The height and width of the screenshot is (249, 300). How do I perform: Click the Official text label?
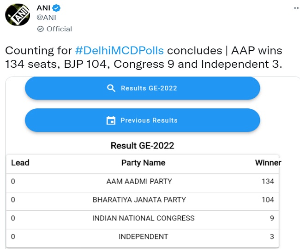click(60, 29)
